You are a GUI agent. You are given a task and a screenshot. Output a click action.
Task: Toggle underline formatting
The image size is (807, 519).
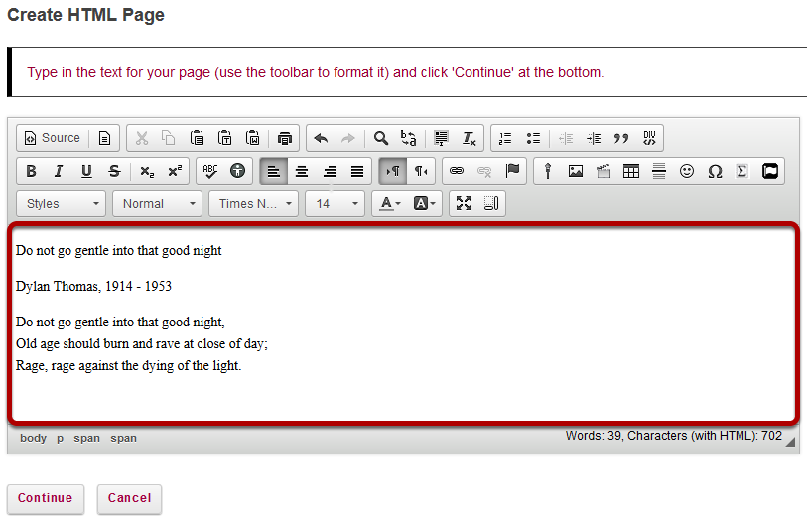[x=86, y=171]
